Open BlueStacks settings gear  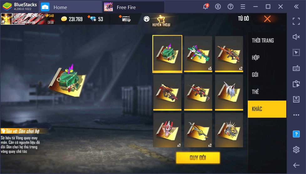(296, 149)
